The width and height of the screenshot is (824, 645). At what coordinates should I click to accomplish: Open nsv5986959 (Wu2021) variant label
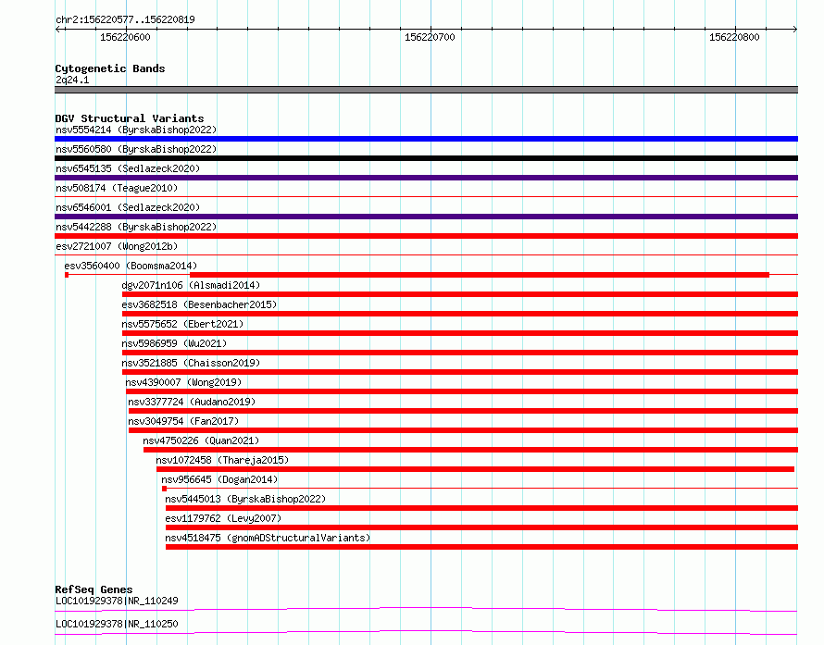[x=174, y=343]
